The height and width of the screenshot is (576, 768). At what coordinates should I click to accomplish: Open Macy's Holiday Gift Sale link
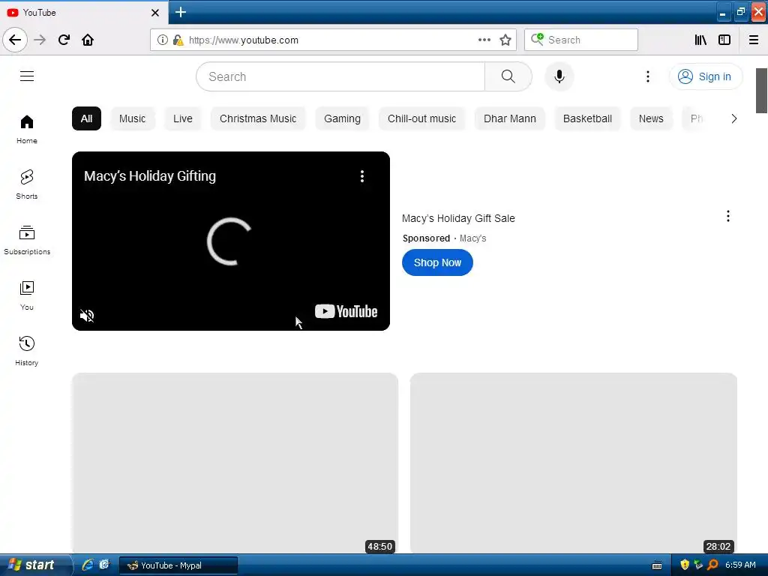click(458, 218)
